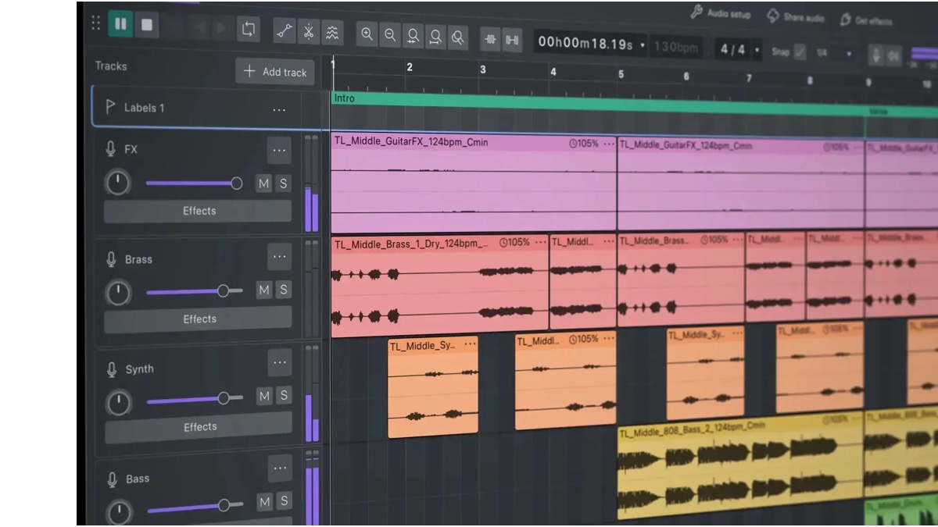The image size is (938, 527).
Task: Solo the Brass track
Action: pos(283,290)
